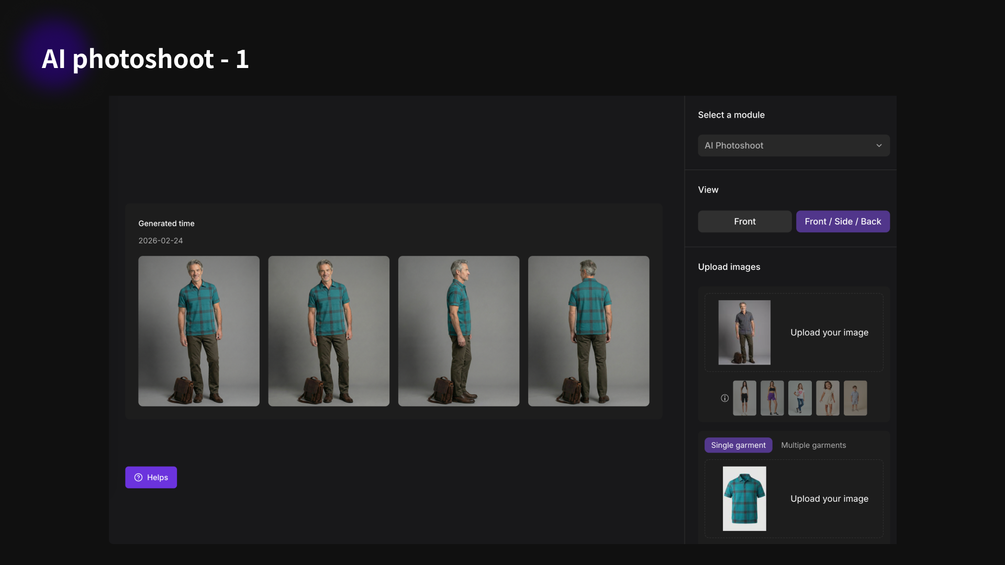Click the question mark icon in Helps
Screen dimensions: 1005x565
(138, 478)
